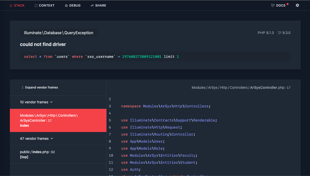Open the settings gear icon
The image size is (310, 176).
[x=297, y=5]
